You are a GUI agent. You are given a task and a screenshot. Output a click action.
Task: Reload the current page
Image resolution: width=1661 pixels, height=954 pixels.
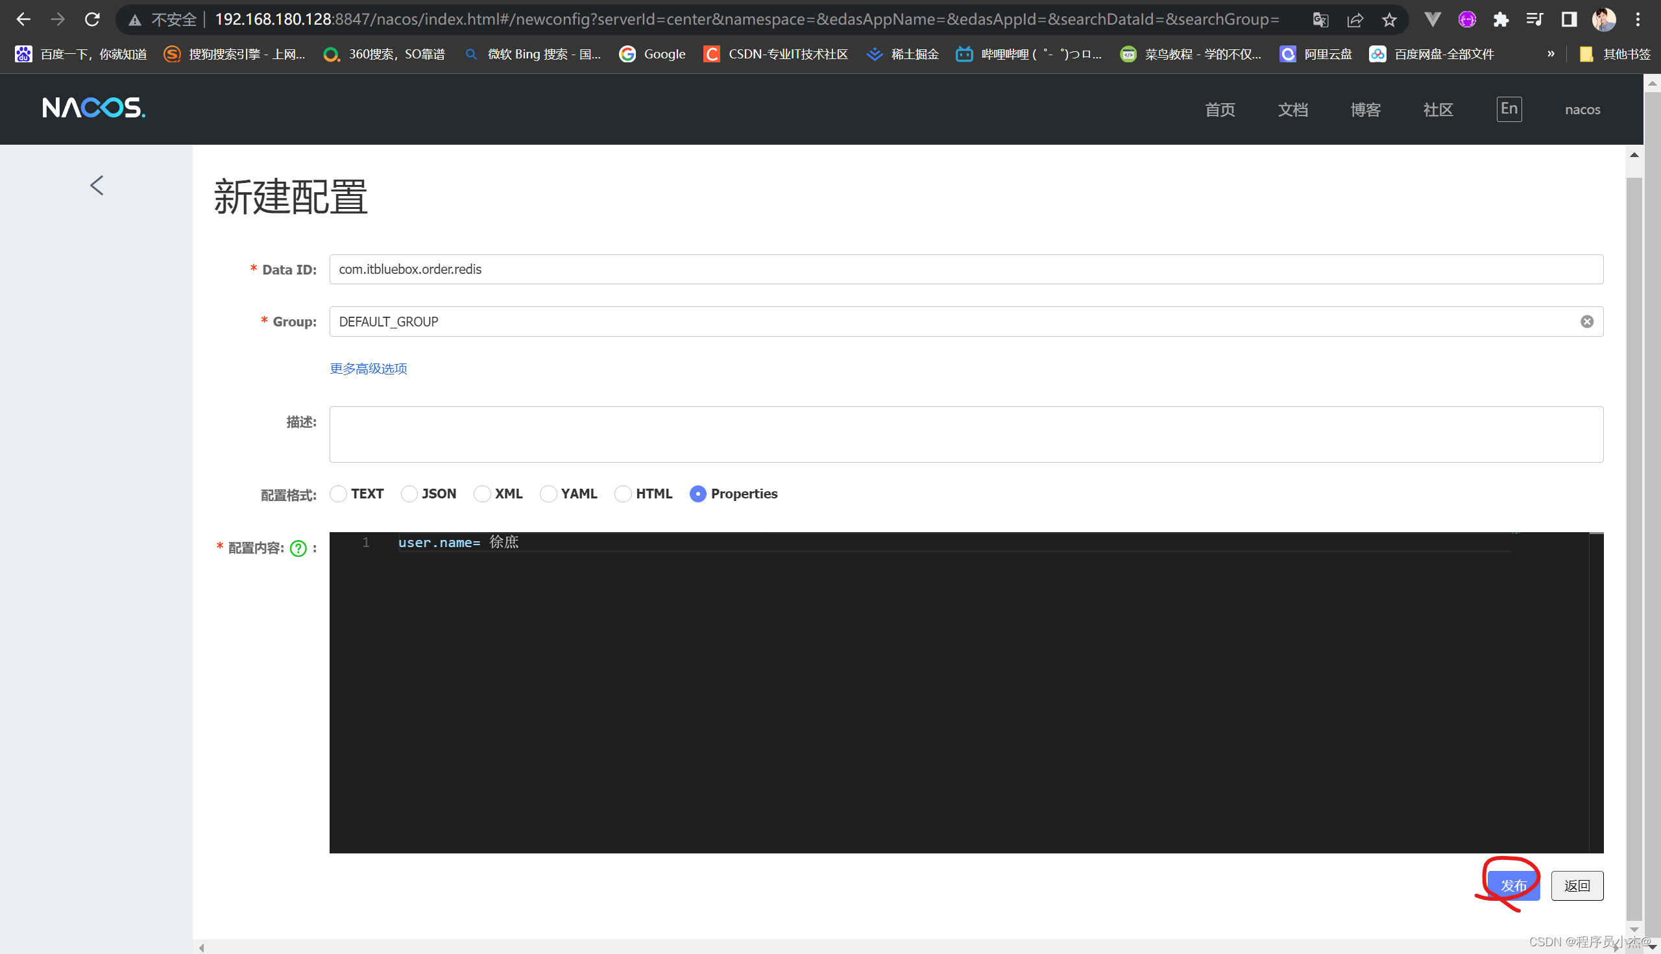92,19
